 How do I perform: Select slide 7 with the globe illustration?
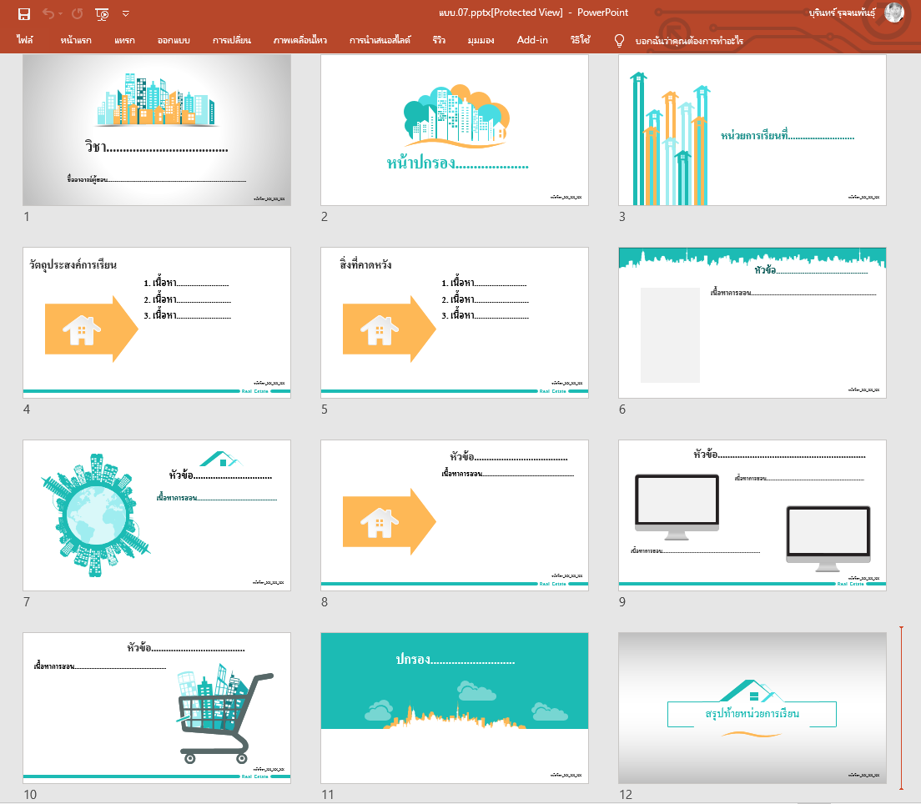(x=157, y=515)
